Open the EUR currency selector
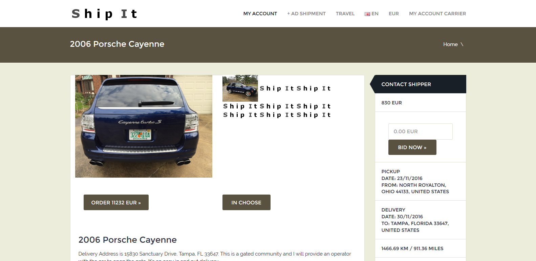536x261 pixels. 393,14
